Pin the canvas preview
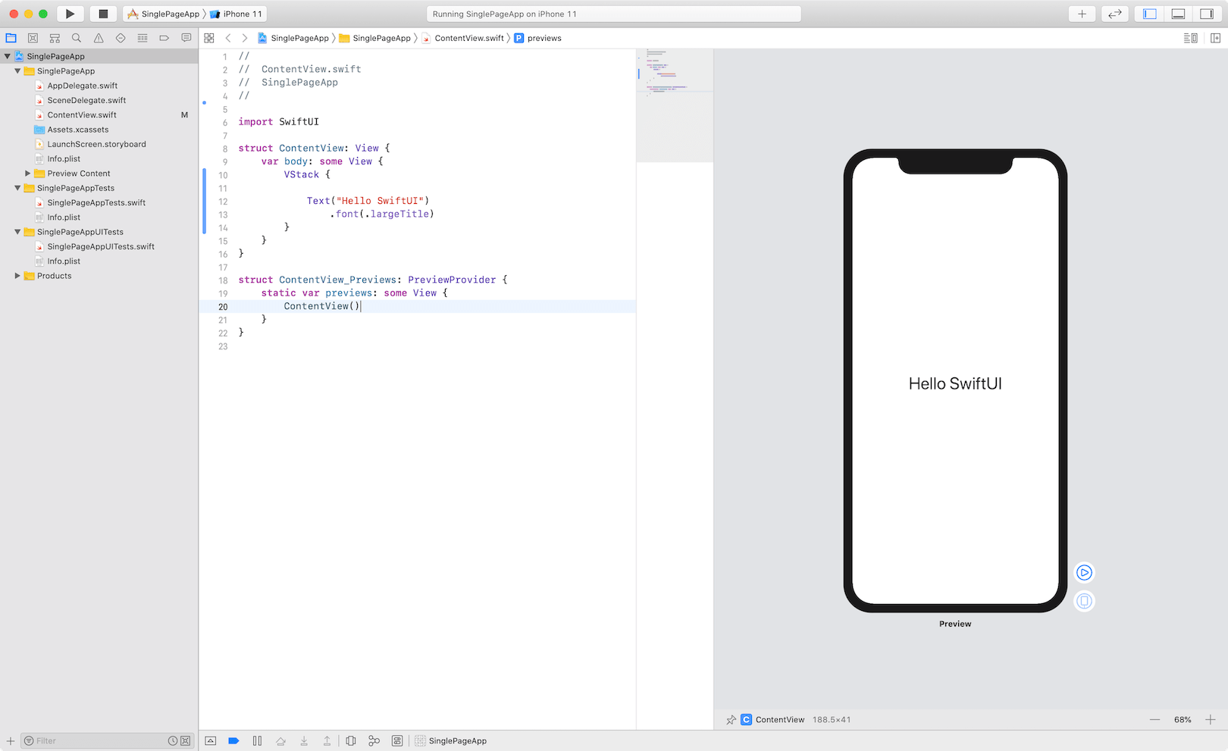Screen dimensions: 1228x751 pyautogui.click(x=731, y=720)
